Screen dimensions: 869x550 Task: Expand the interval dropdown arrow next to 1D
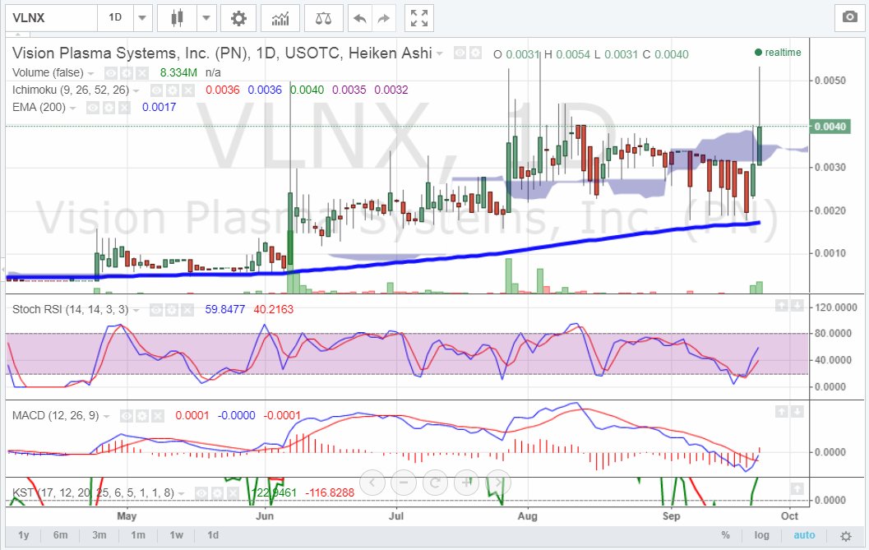coord(142,18)
